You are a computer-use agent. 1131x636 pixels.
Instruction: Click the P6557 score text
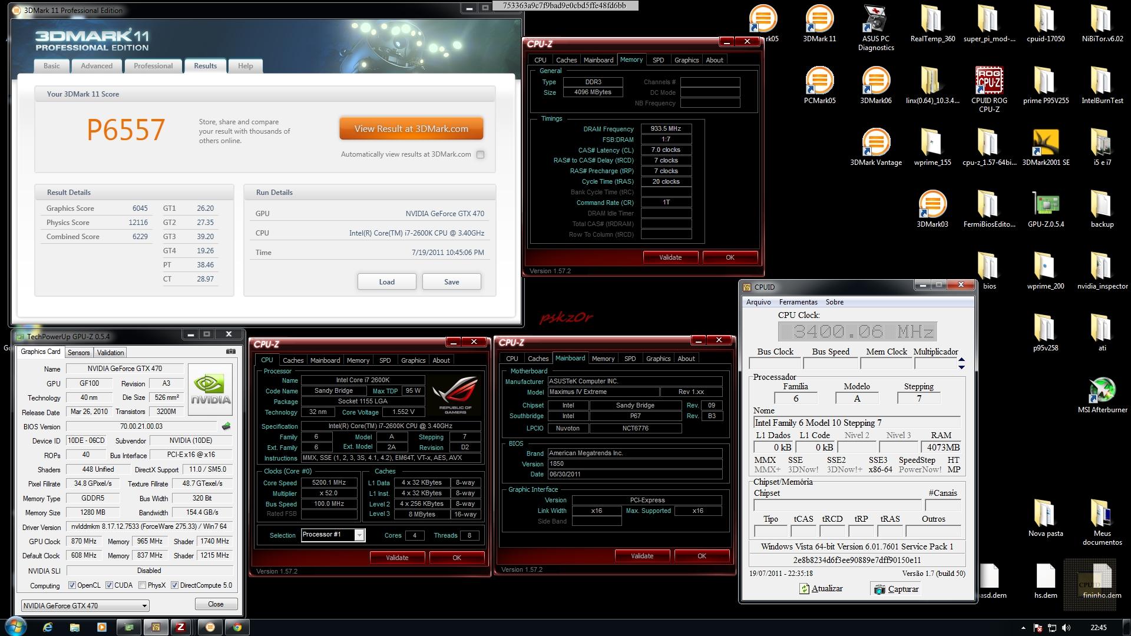click(x=125, y=130)
